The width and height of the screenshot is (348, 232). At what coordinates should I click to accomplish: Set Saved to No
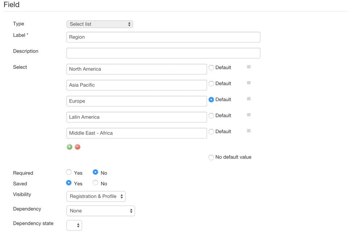click(x=95, y=183)
